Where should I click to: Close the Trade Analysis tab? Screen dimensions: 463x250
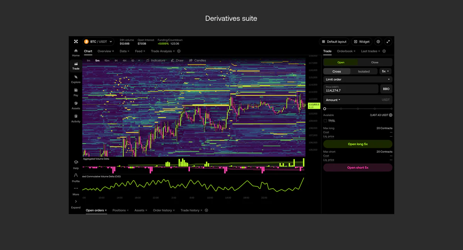click(x=174, y=51)
